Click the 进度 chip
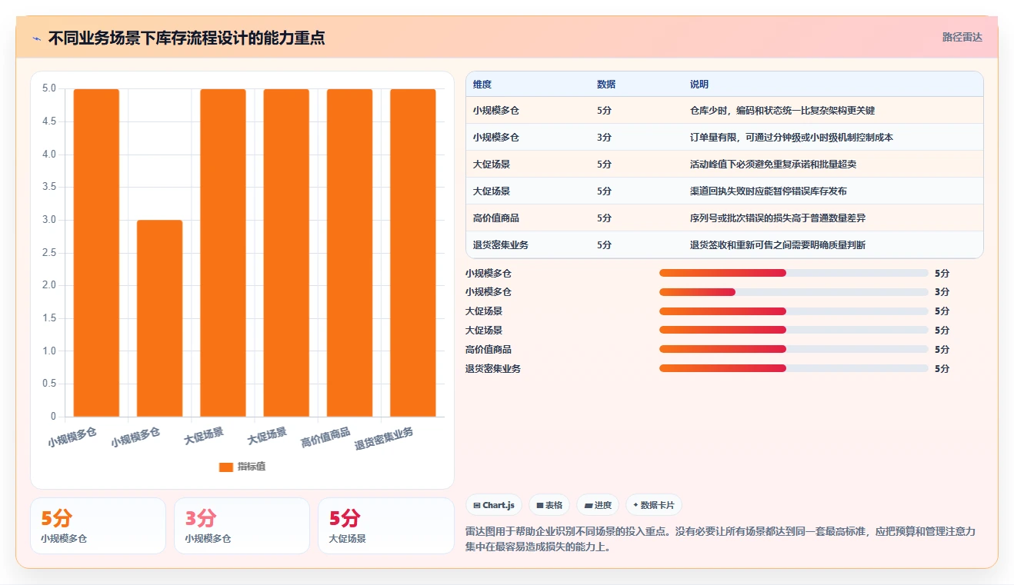The image size is (1014, 585). [598, 505]
